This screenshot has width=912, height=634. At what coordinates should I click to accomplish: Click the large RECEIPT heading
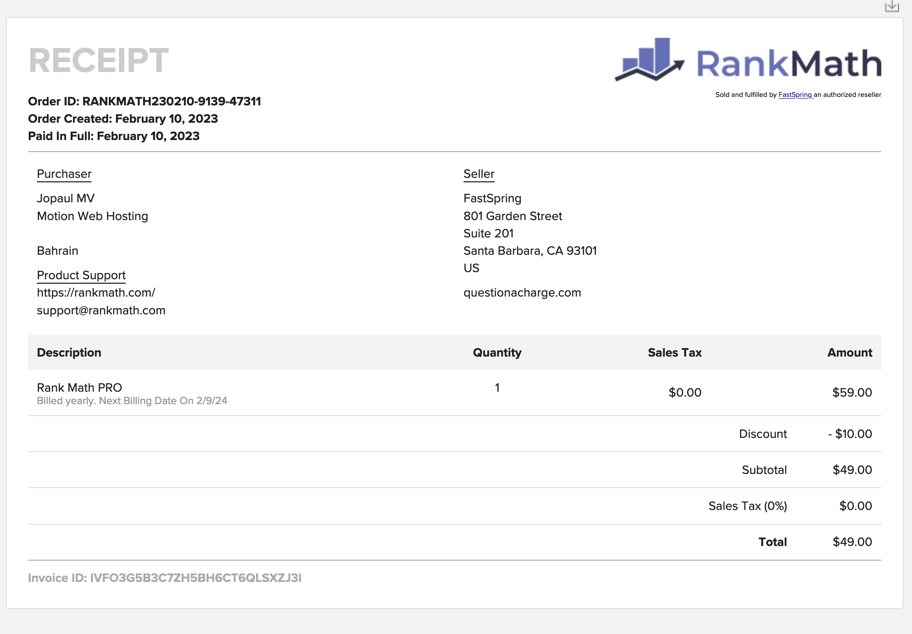[x=99, y=60]
